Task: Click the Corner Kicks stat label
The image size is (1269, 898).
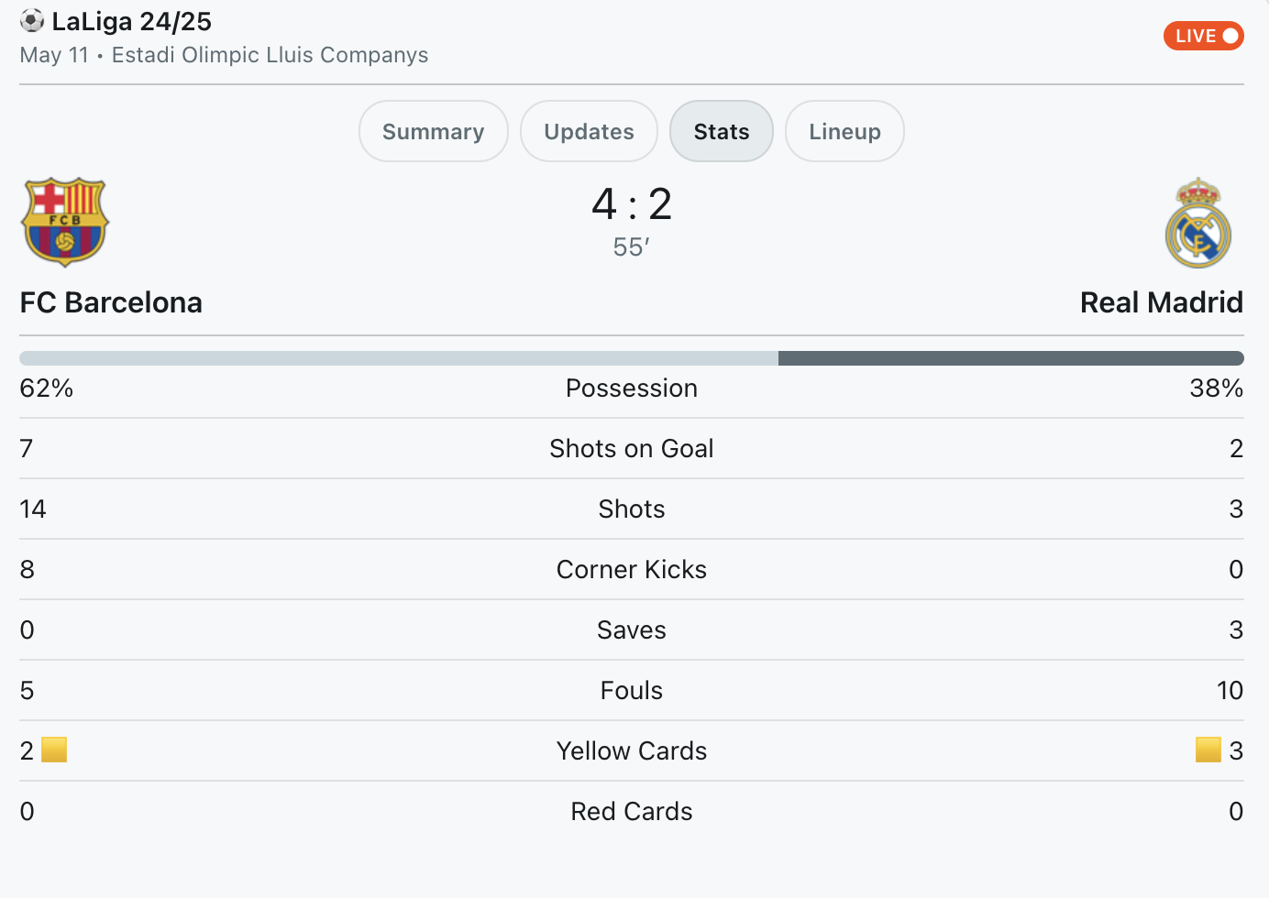Action: point(632,570)
